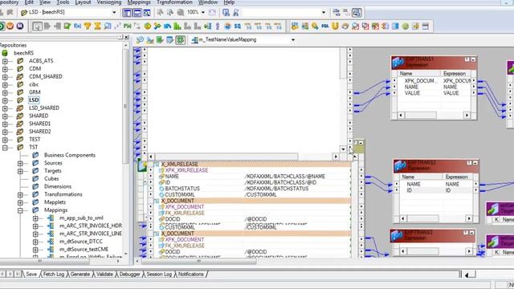Open Workflow Monitor via purple M icon
The image size is (514, 289).
[x=20, y=26]
